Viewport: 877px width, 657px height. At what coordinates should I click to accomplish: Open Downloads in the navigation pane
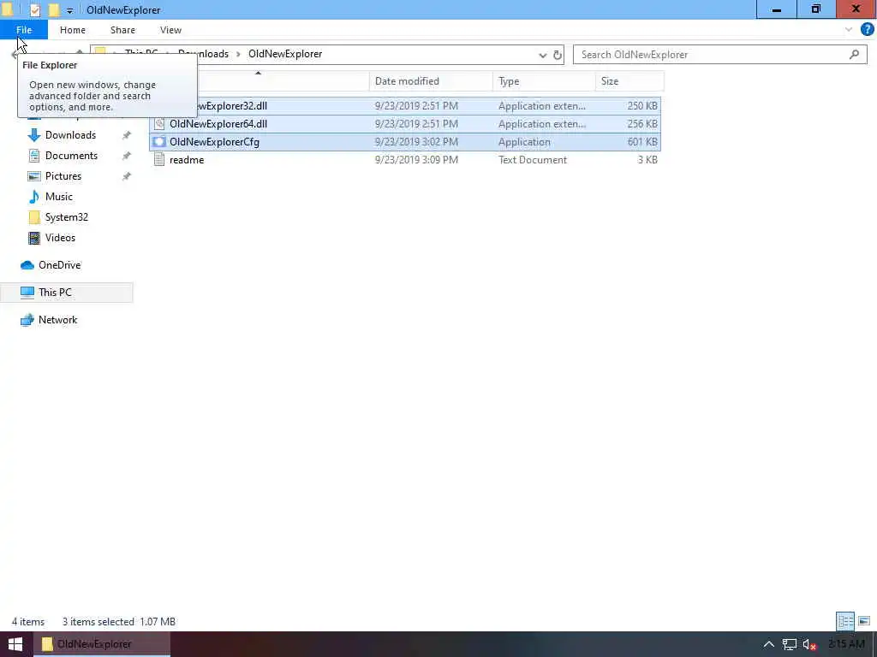pyautogui.click(x=70, y=134)
